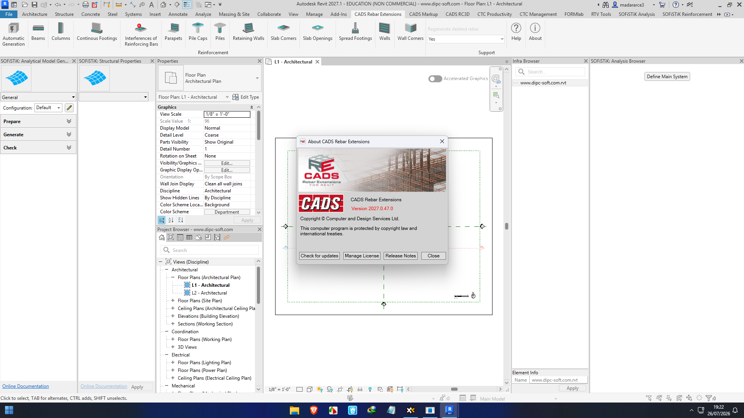Open the Spread Footings tool
The height and width of the screenshot is (418, 744).
(355, 32)
